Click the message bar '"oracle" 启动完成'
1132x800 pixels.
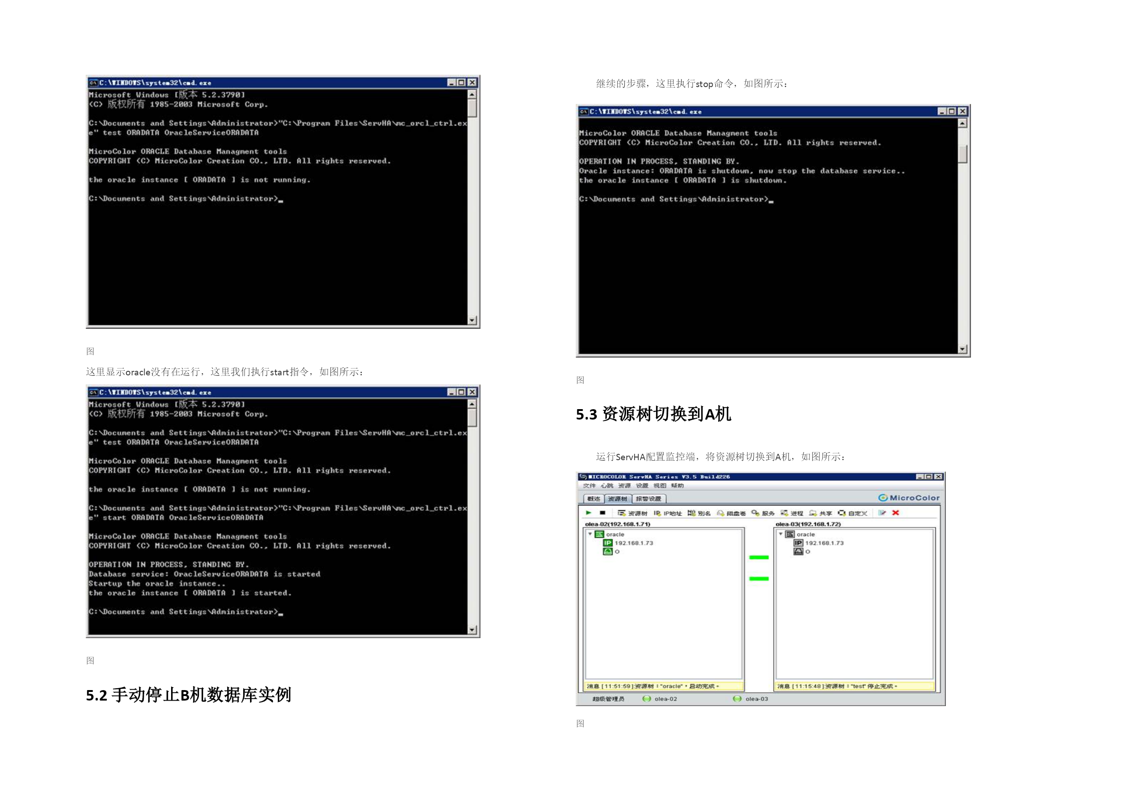coord(663,686)
